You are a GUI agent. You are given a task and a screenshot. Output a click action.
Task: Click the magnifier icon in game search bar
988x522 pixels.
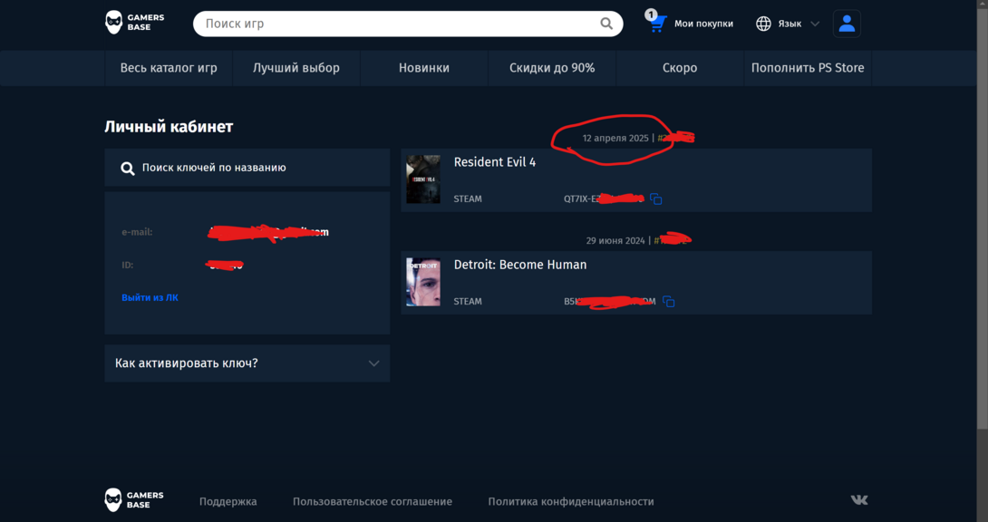click(x=606, y=24)
